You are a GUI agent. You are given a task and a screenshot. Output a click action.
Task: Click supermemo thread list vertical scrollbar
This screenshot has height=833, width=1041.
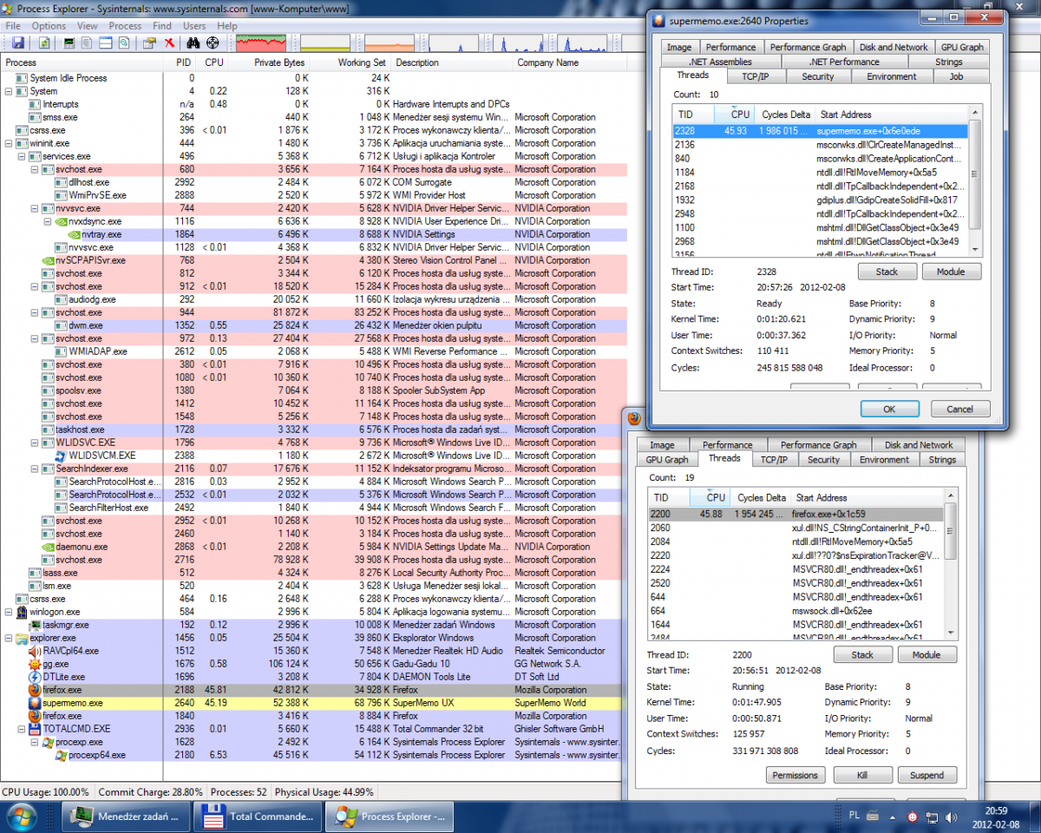click(974, 182)
